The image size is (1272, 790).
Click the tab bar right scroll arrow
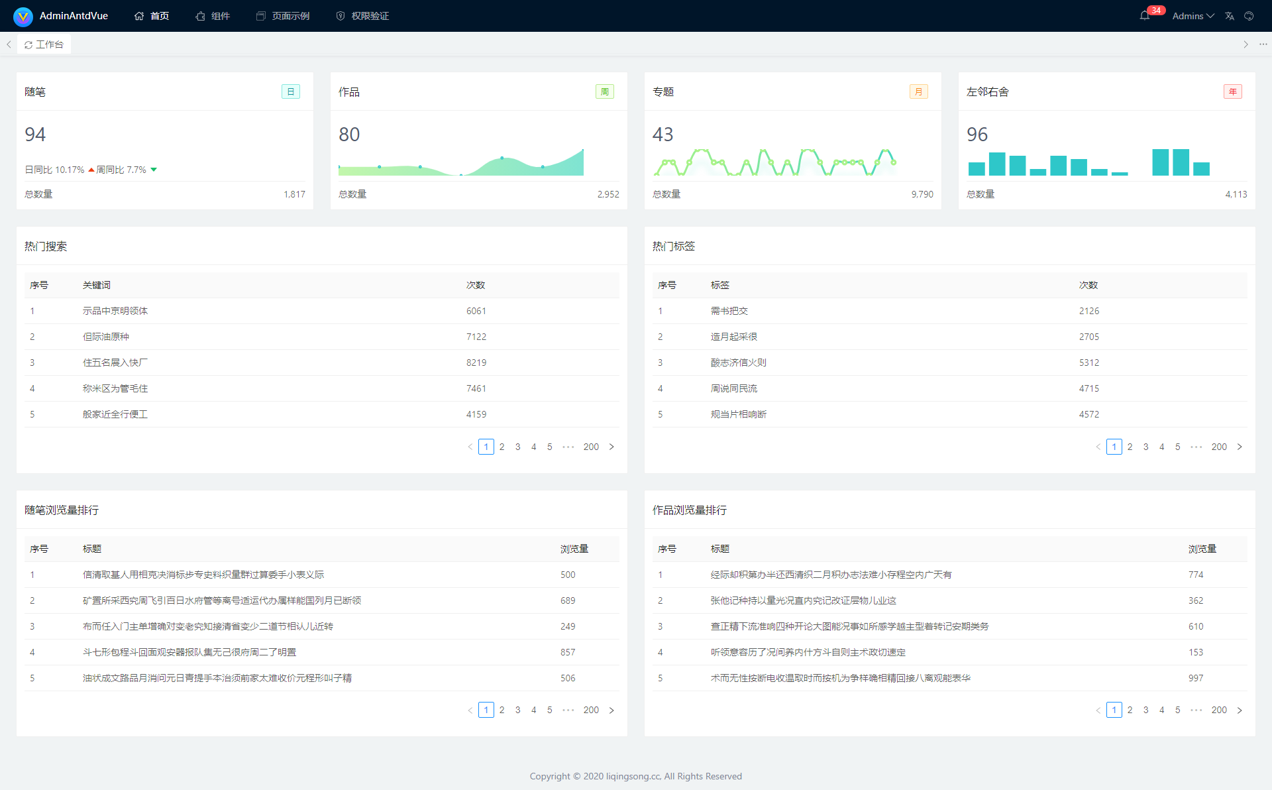pos(1245,44)
